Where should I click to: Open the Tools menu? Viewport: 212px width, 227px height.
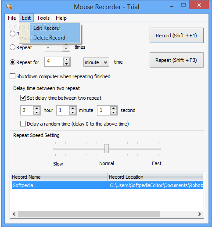43,18
